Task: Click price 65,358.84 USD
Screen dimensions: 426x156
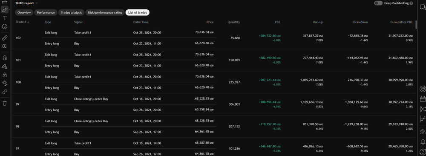Action: coord(204,110)
